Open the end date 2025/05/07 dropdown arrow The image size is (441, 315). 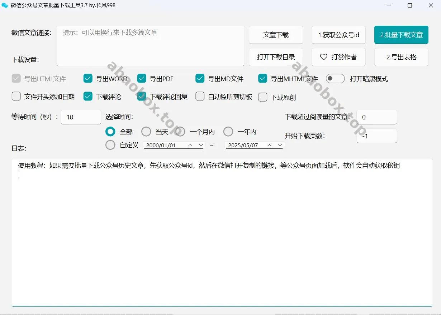pyautogui.click(x=280, y=146)
